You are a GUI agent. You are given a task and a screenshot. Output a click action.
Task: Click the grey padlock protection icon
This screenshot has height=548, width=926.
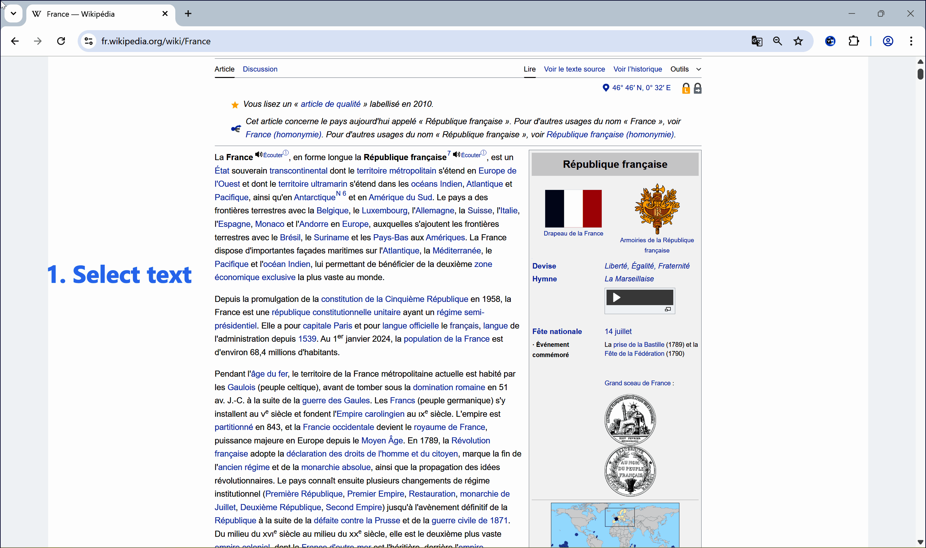click(x=698, y=88)
